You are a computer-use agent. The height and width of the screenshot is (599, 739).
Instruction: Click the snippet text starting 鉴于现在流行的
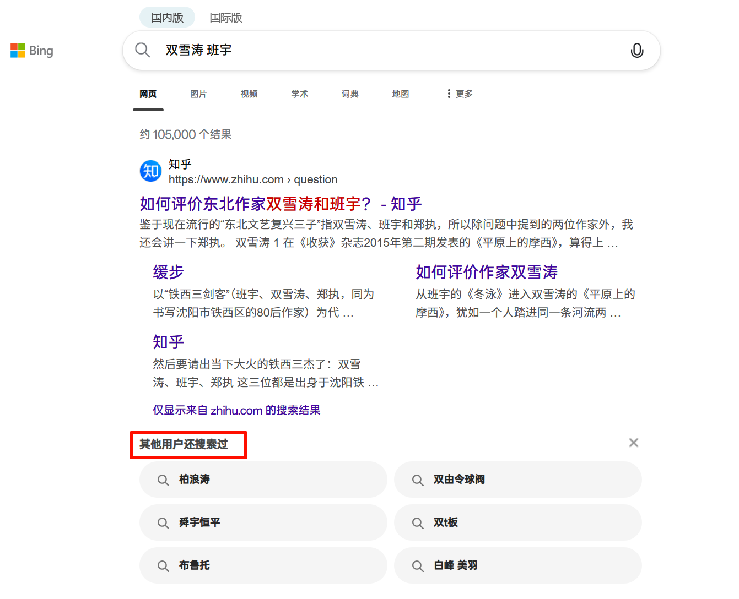tap(386, 233)
